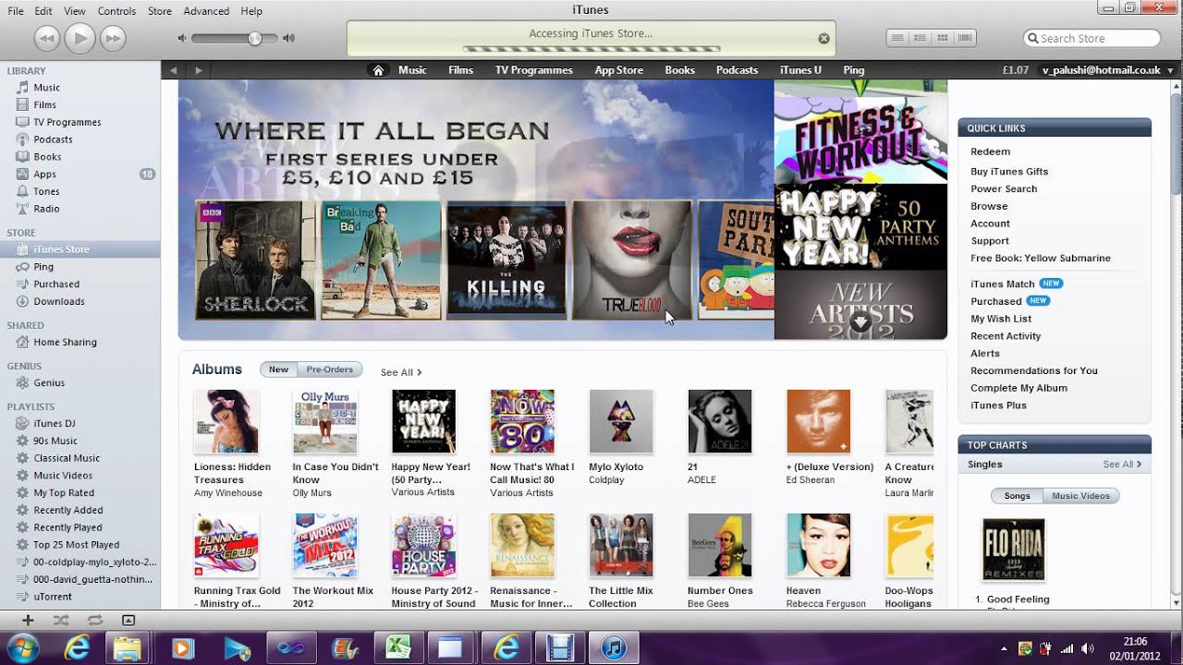This screenshot has height=665, width=1183.
Task: Click the Previous track button
Action: (x=47, y=38)
